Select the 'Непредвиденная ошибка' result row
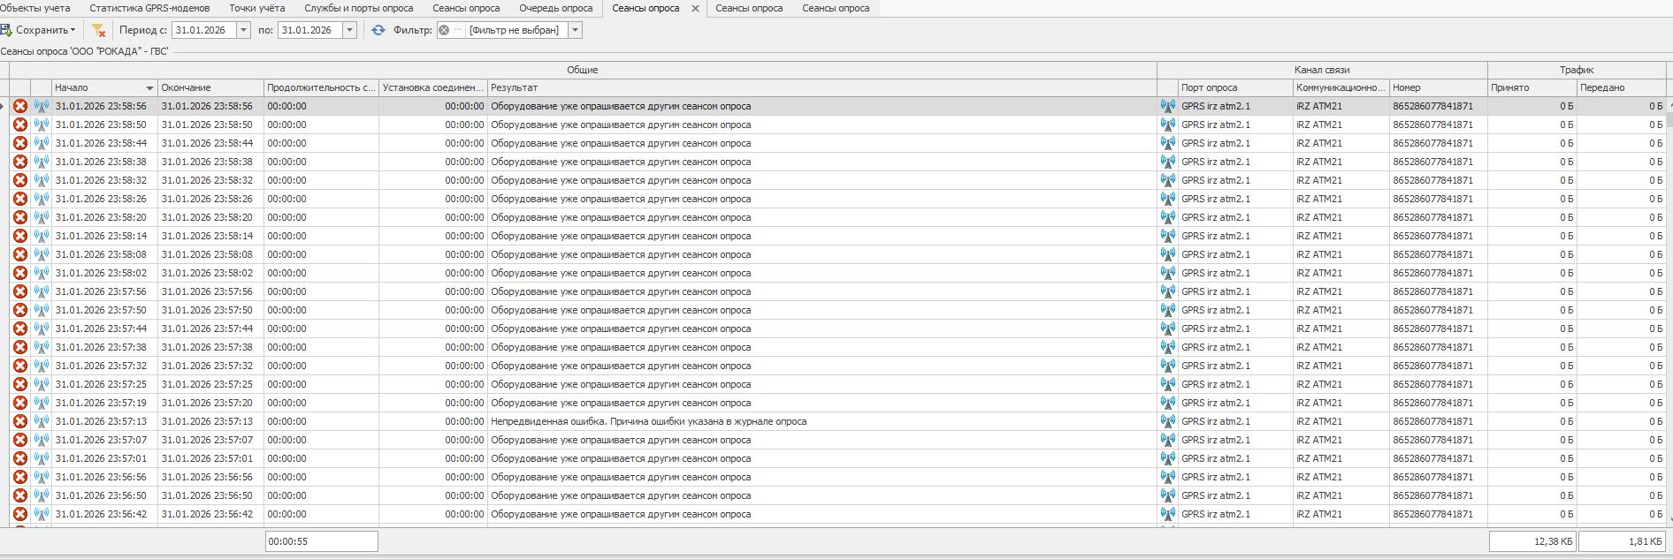The height and width of the screenshot is (559, 1673). coord(648,421)
